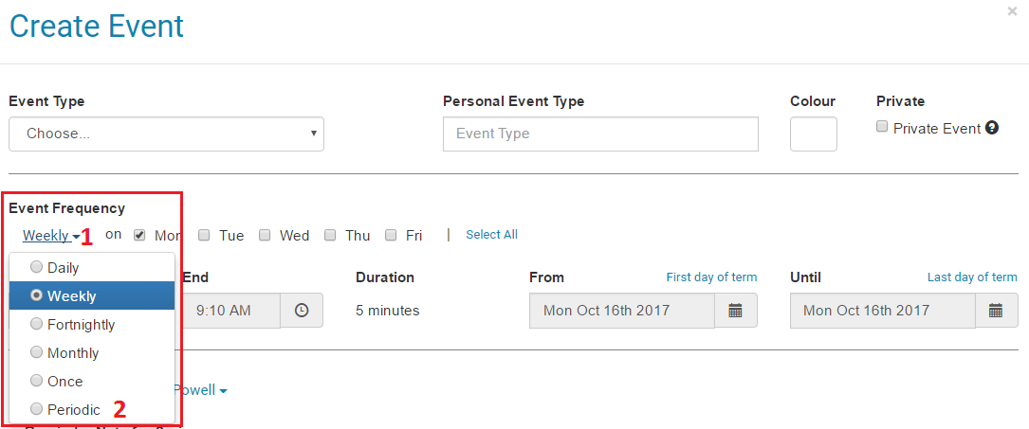Click the Personal Event Type input field

coord(600,134)
